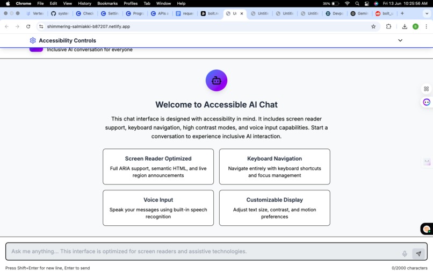Viewport: 433px width, 271px height.
Task: Open macOS Control Center icon
Action: 367,3
